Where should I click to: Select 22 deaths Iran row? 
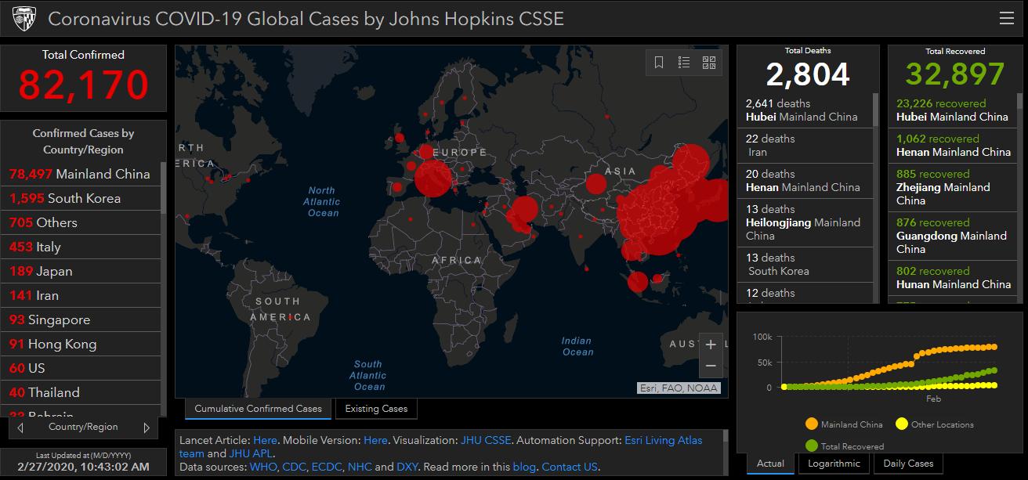click(805, 146)
